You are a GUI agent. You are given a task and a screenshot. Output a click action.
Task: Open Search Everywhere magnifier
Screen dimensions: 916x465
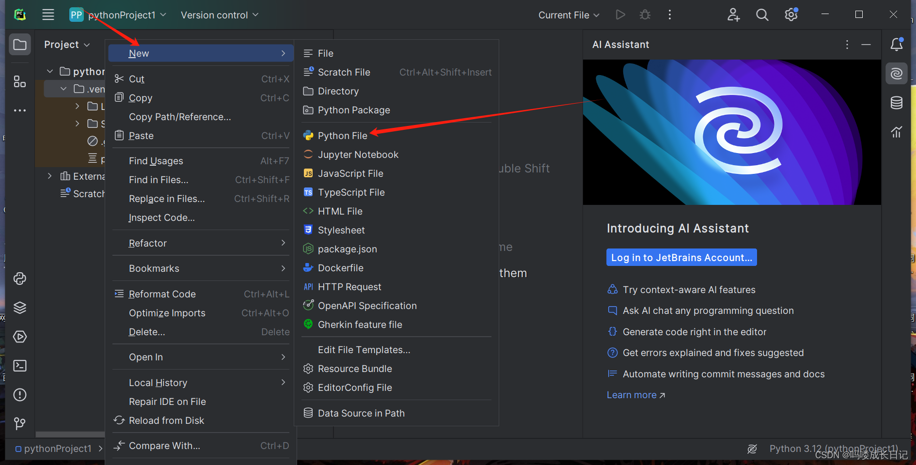point(762,15)
